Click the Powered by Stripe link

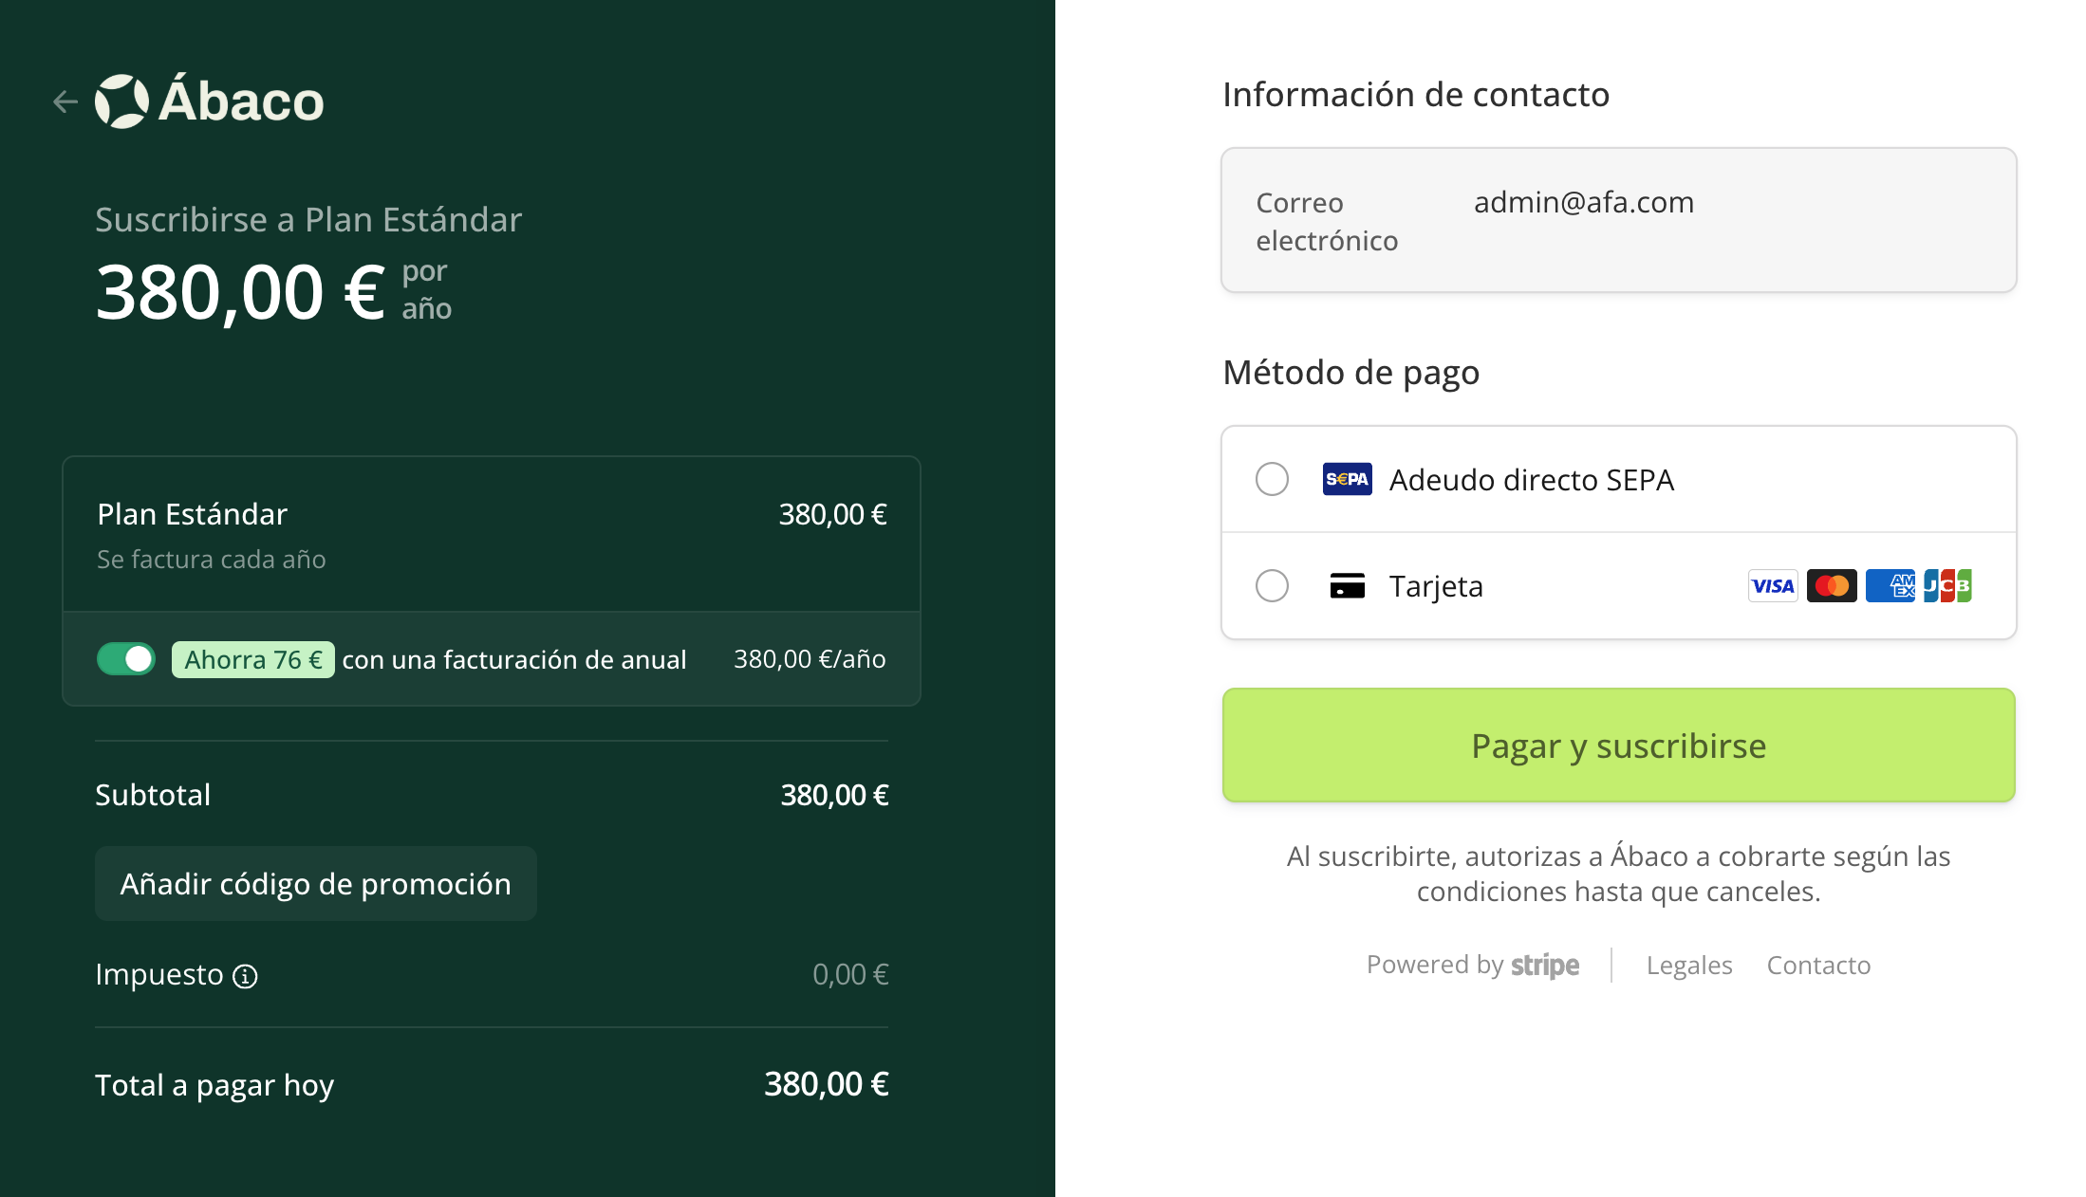tap(1472, 966)
